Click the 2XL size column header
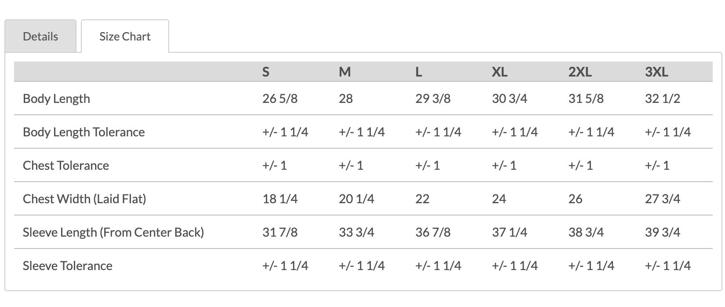Viewport: 725px width, 307px height. pyautogui.click(x=580, y=72)
